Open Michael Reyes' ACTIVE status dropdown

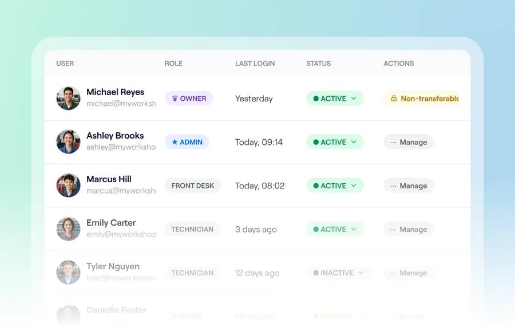(335, 99)
